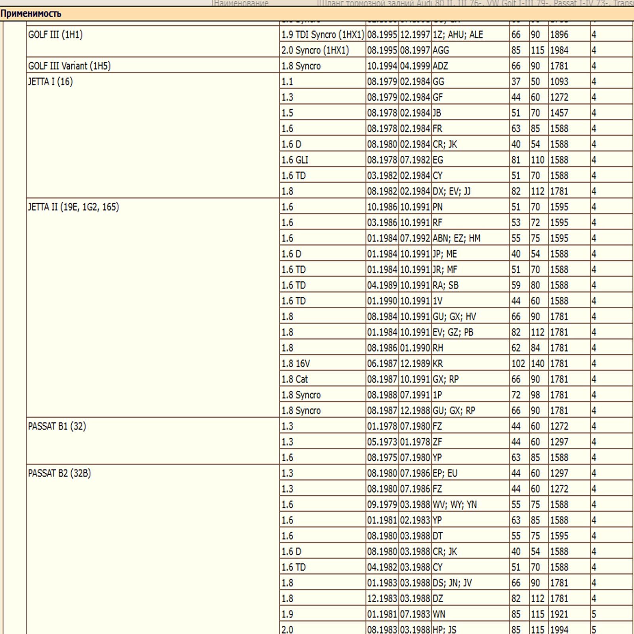Screen dimensions: 634x634
Task: Click end date 04.1999 cell
Action: point(415,66)
